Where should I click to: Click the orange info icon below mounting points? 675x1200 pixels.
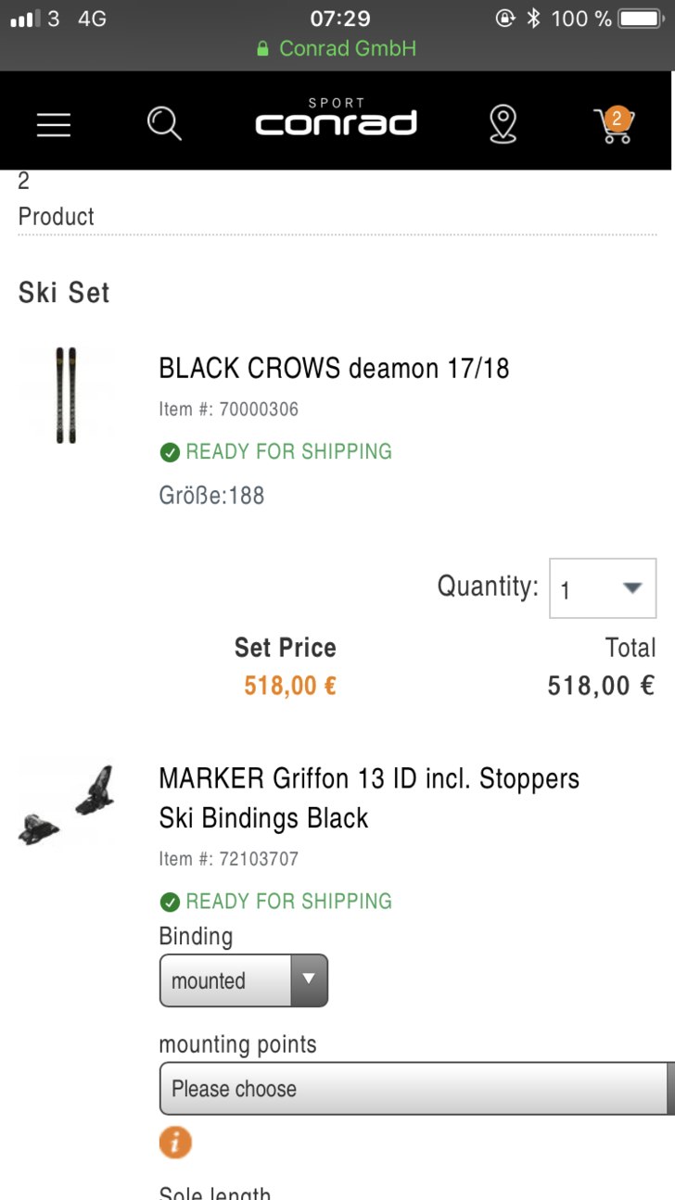click(x=175, y=1143)
